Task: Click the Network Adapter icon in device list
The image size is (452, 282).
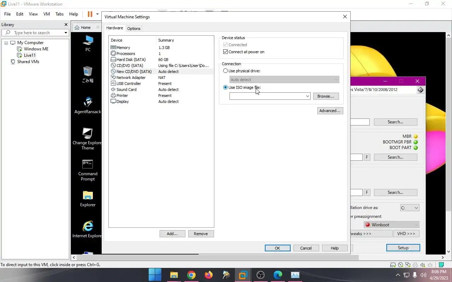Action: 113,78
